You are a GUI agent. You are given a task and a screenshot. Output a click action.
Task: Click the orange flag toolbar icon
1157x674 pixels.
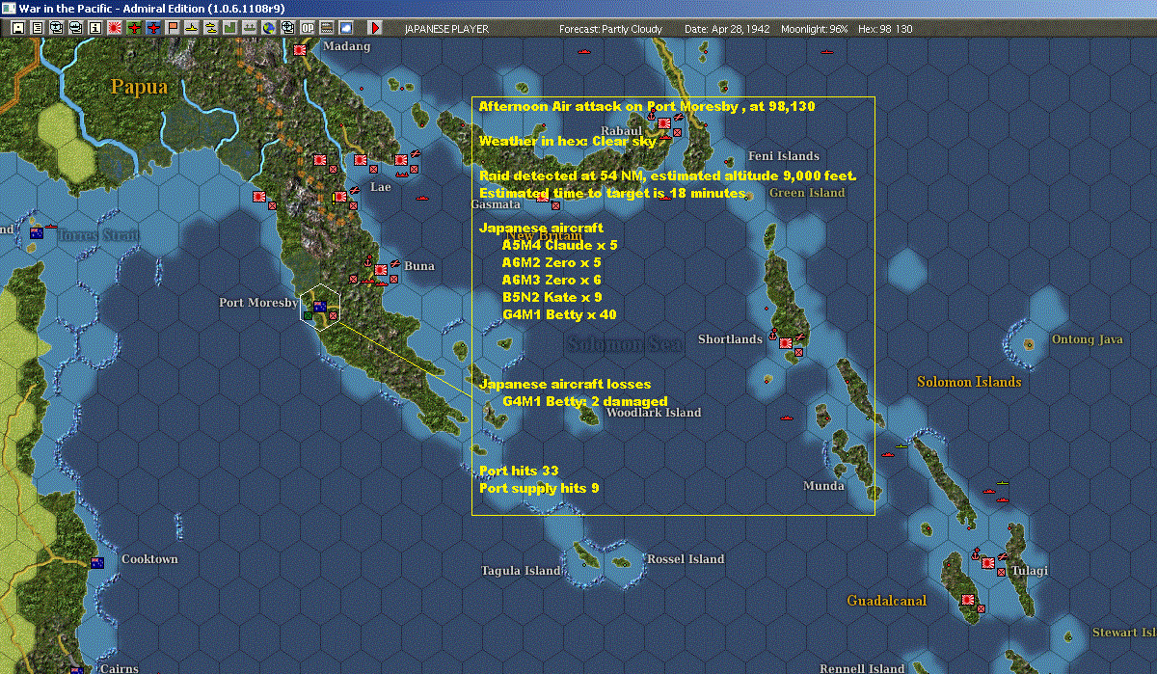[x=172, y=28]
